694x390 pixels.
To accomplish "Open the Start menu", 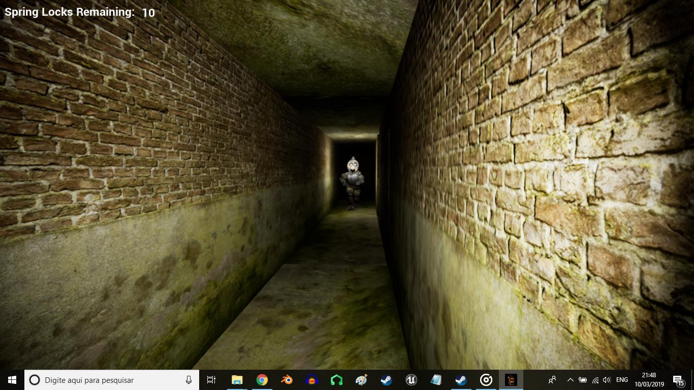I will click(10, 379).
